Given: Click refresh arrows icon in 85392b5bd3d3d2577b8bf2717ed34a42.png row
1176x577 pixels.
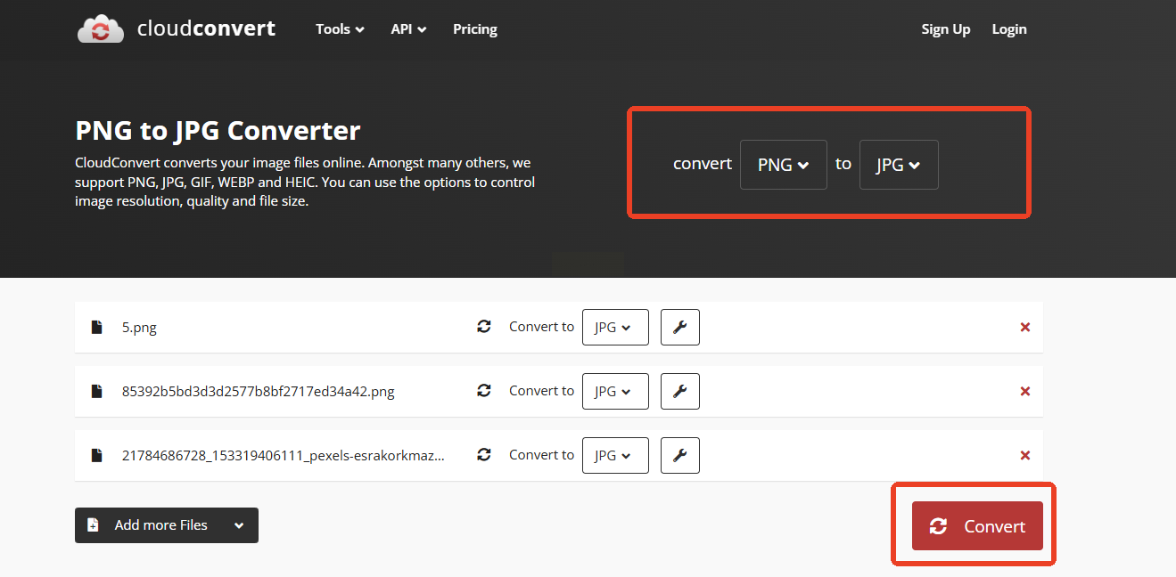Looking at the screenshot, I should [484, 391].
